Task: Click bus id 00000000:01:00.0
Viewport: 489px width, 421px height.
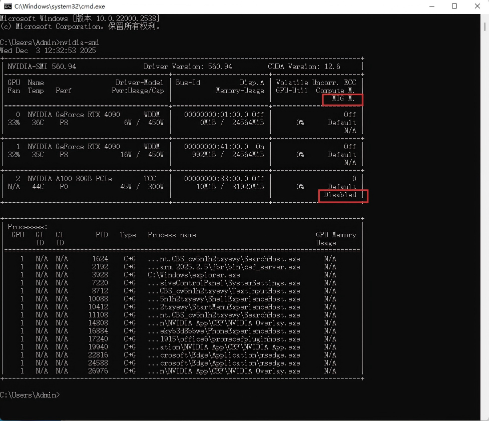Action: [x=216, y=115]
